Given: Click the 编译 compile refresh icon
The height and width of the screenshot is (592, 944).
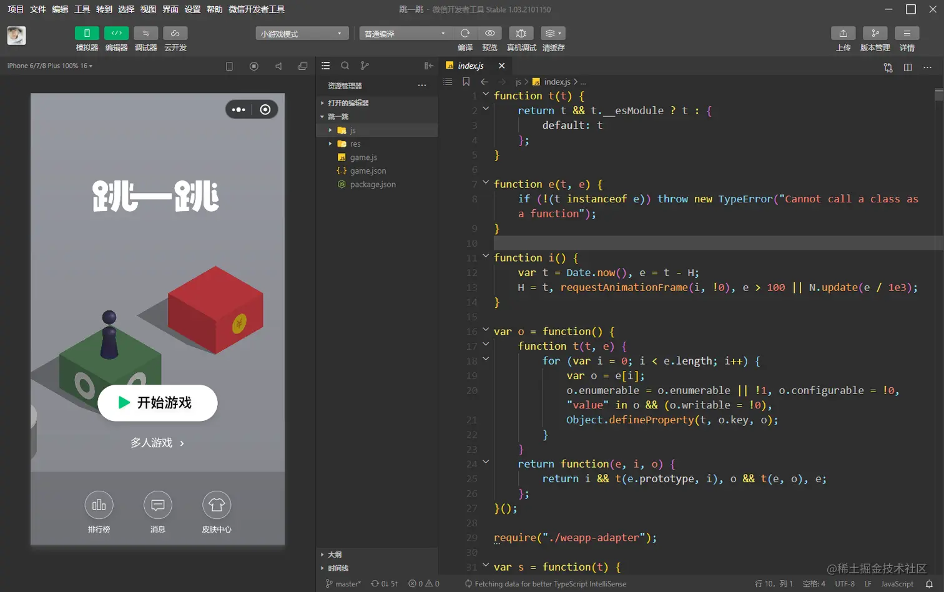Looking at the screenshot, I should pos(465,33).
